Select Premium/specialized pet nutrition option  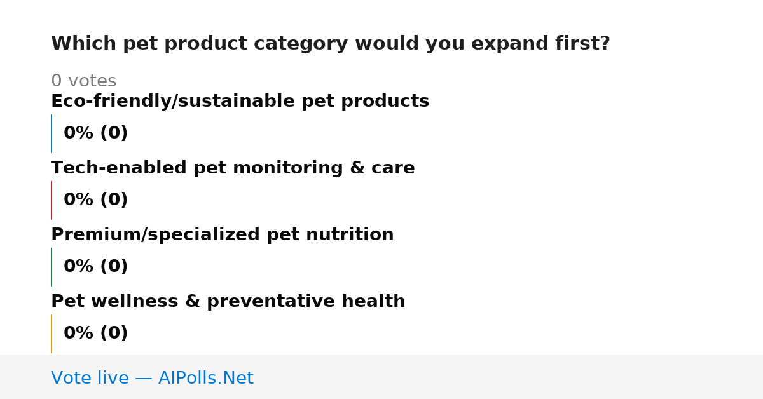222,234
